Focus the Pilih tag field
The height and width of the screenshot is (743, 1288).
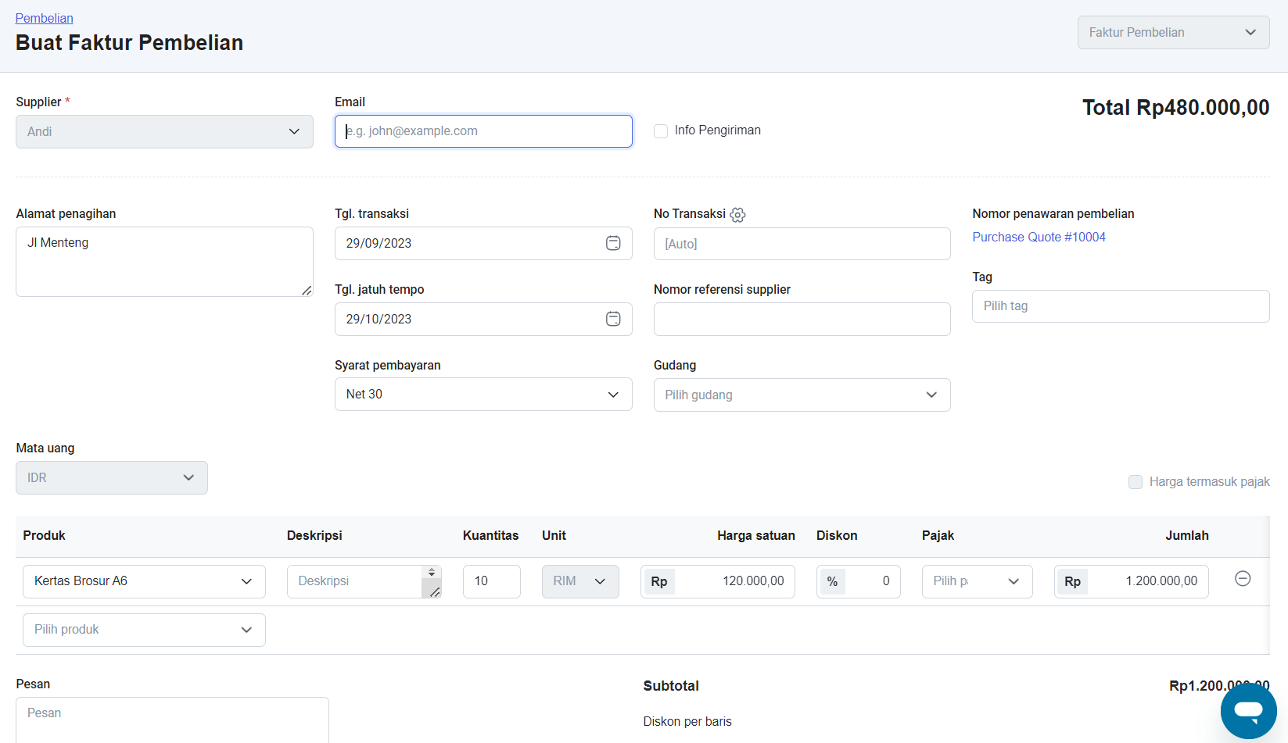click(x=1120, y=306)
